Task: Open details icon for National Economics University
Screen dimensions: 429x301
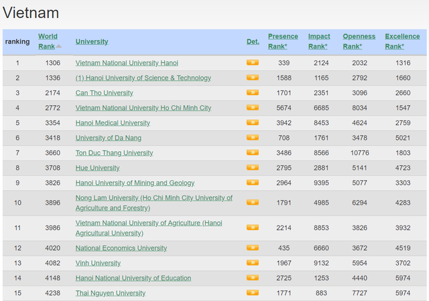Action: pyautogui.click(x=252, y=248)
